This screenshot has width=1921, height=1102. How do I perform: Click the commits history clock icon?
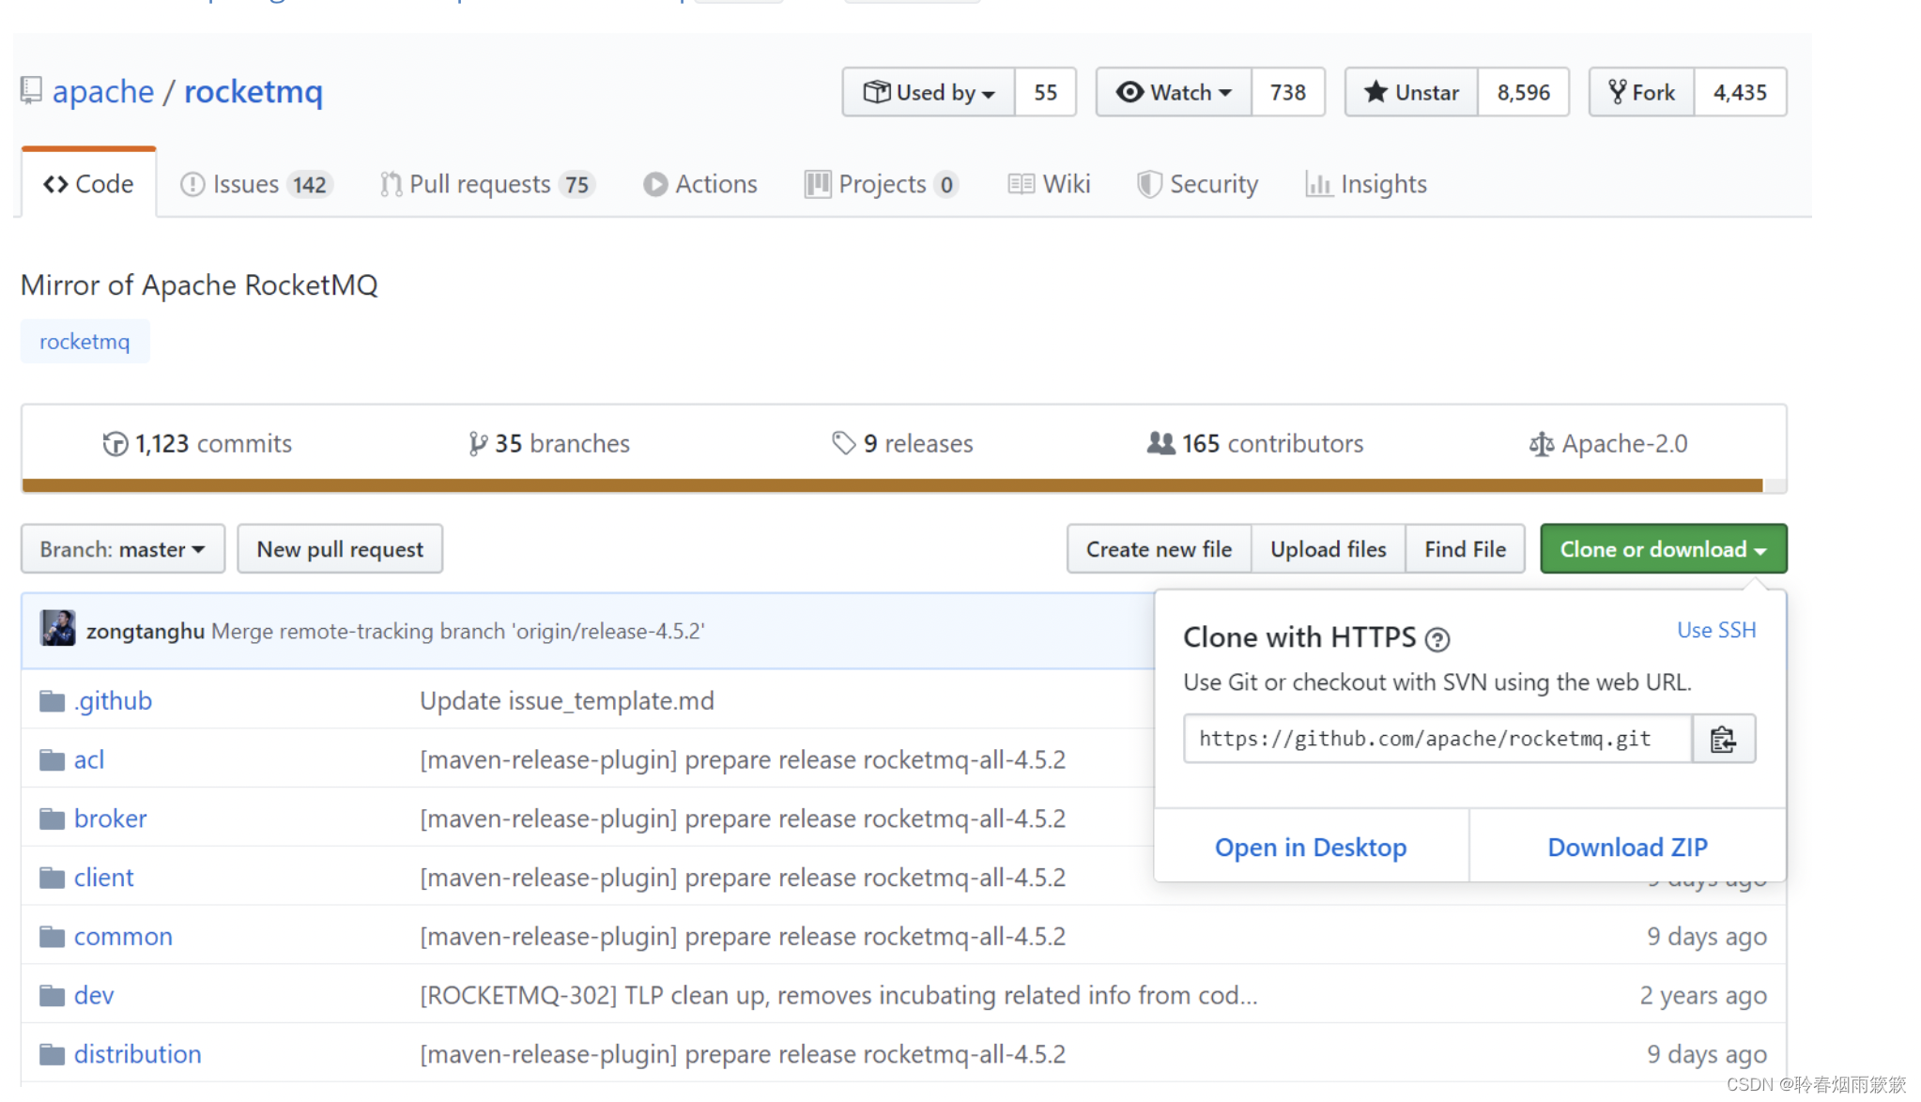pyautogui.click(x=115, y=444)
